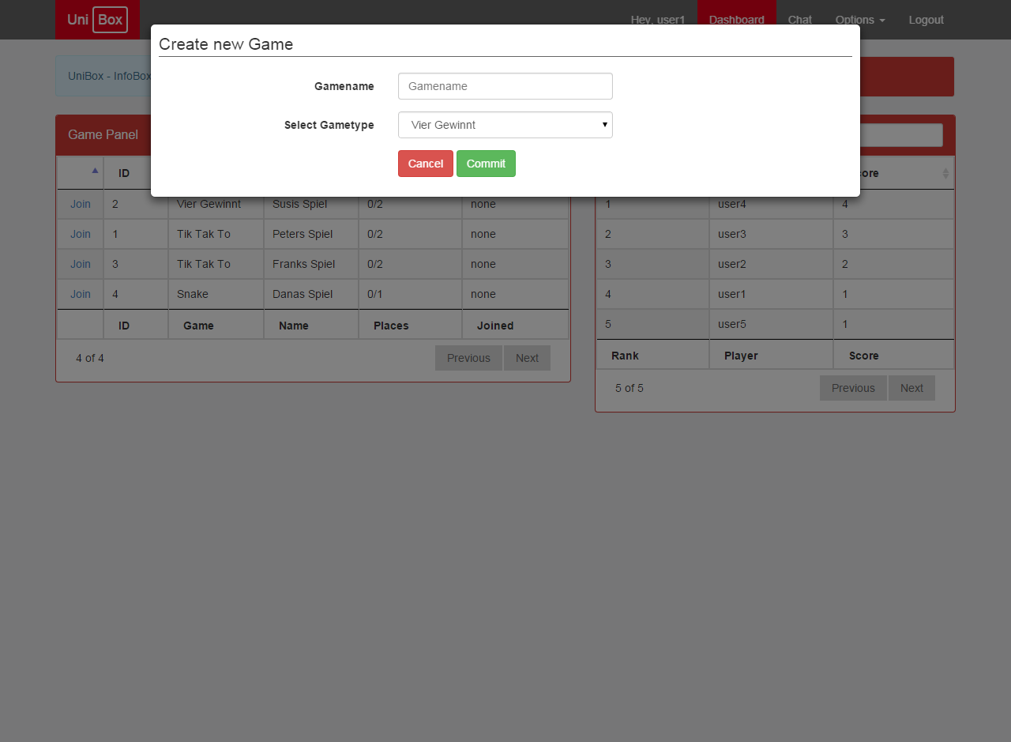This screenshot has height=742, width=1011.
Task: Click the '5 of 5' entry count text
Action: coord(630,388)
